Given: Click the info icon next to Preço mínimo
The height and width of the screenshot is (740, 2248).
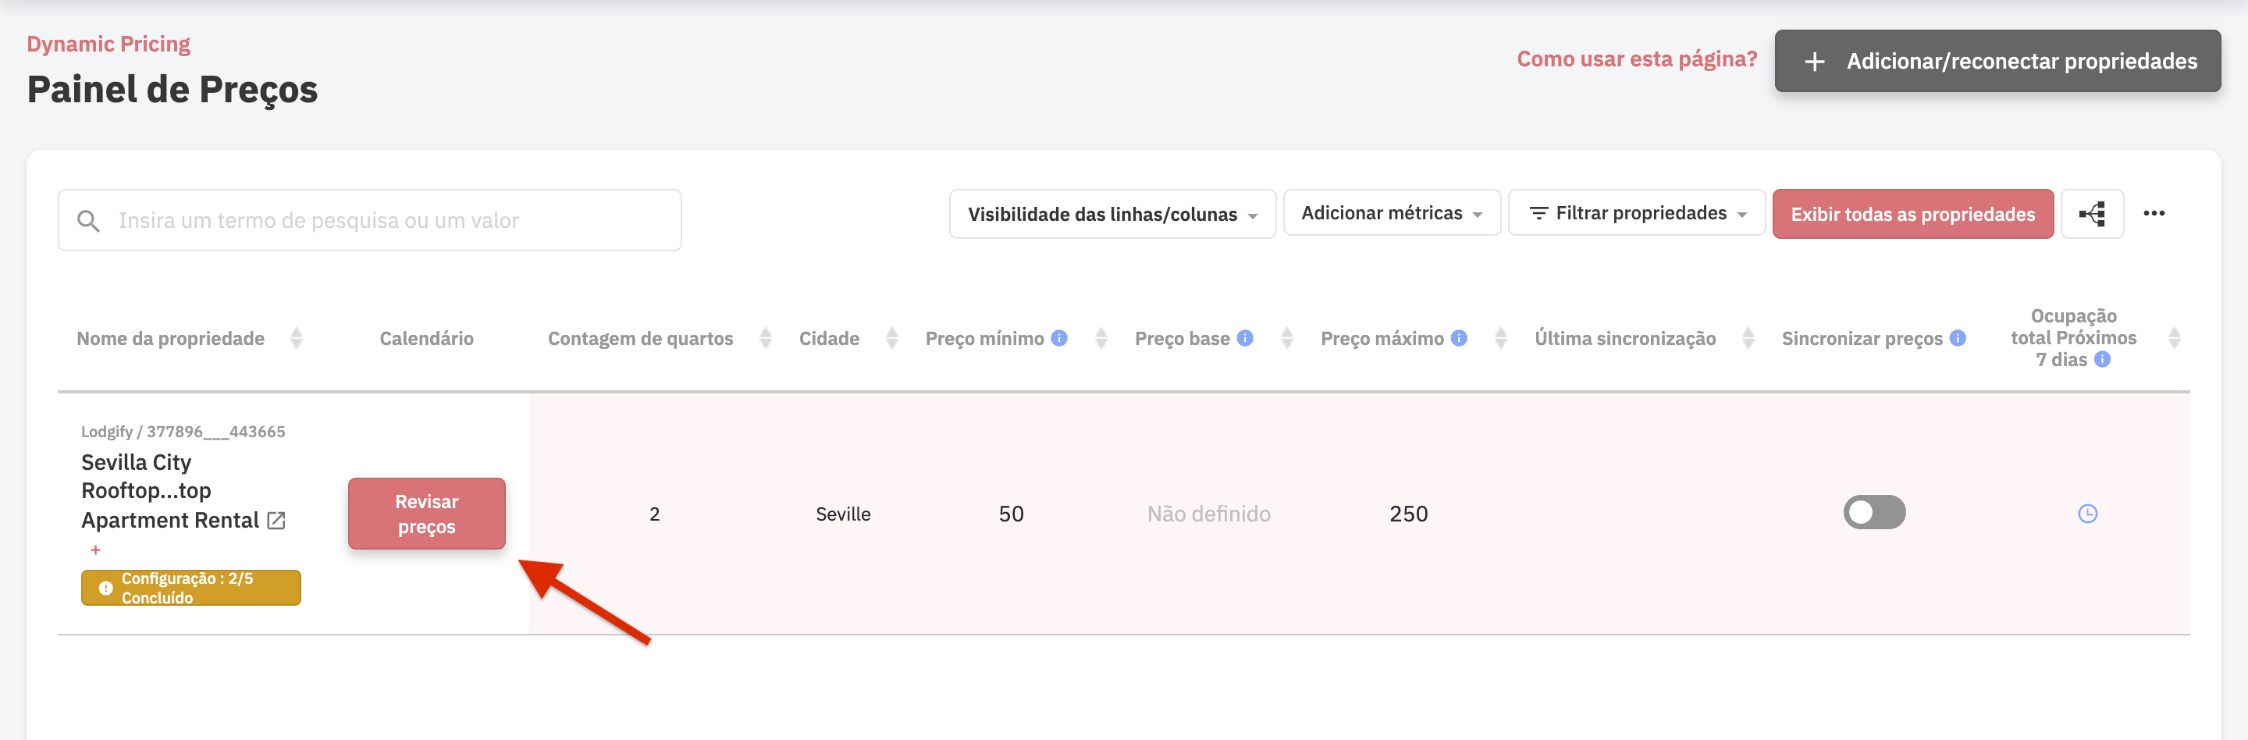Looking at the screenshot, I should [x=1058, y=338].
